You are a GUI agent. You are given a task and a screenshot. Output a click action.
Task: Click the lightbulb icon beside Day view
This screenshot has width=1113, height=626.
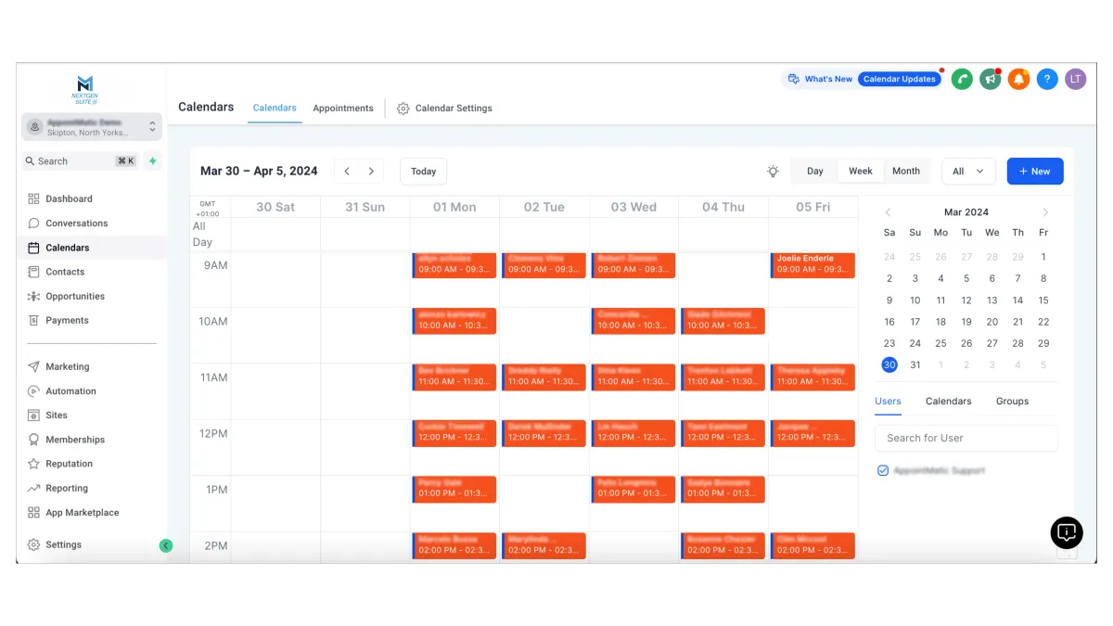tap(773, 172)
